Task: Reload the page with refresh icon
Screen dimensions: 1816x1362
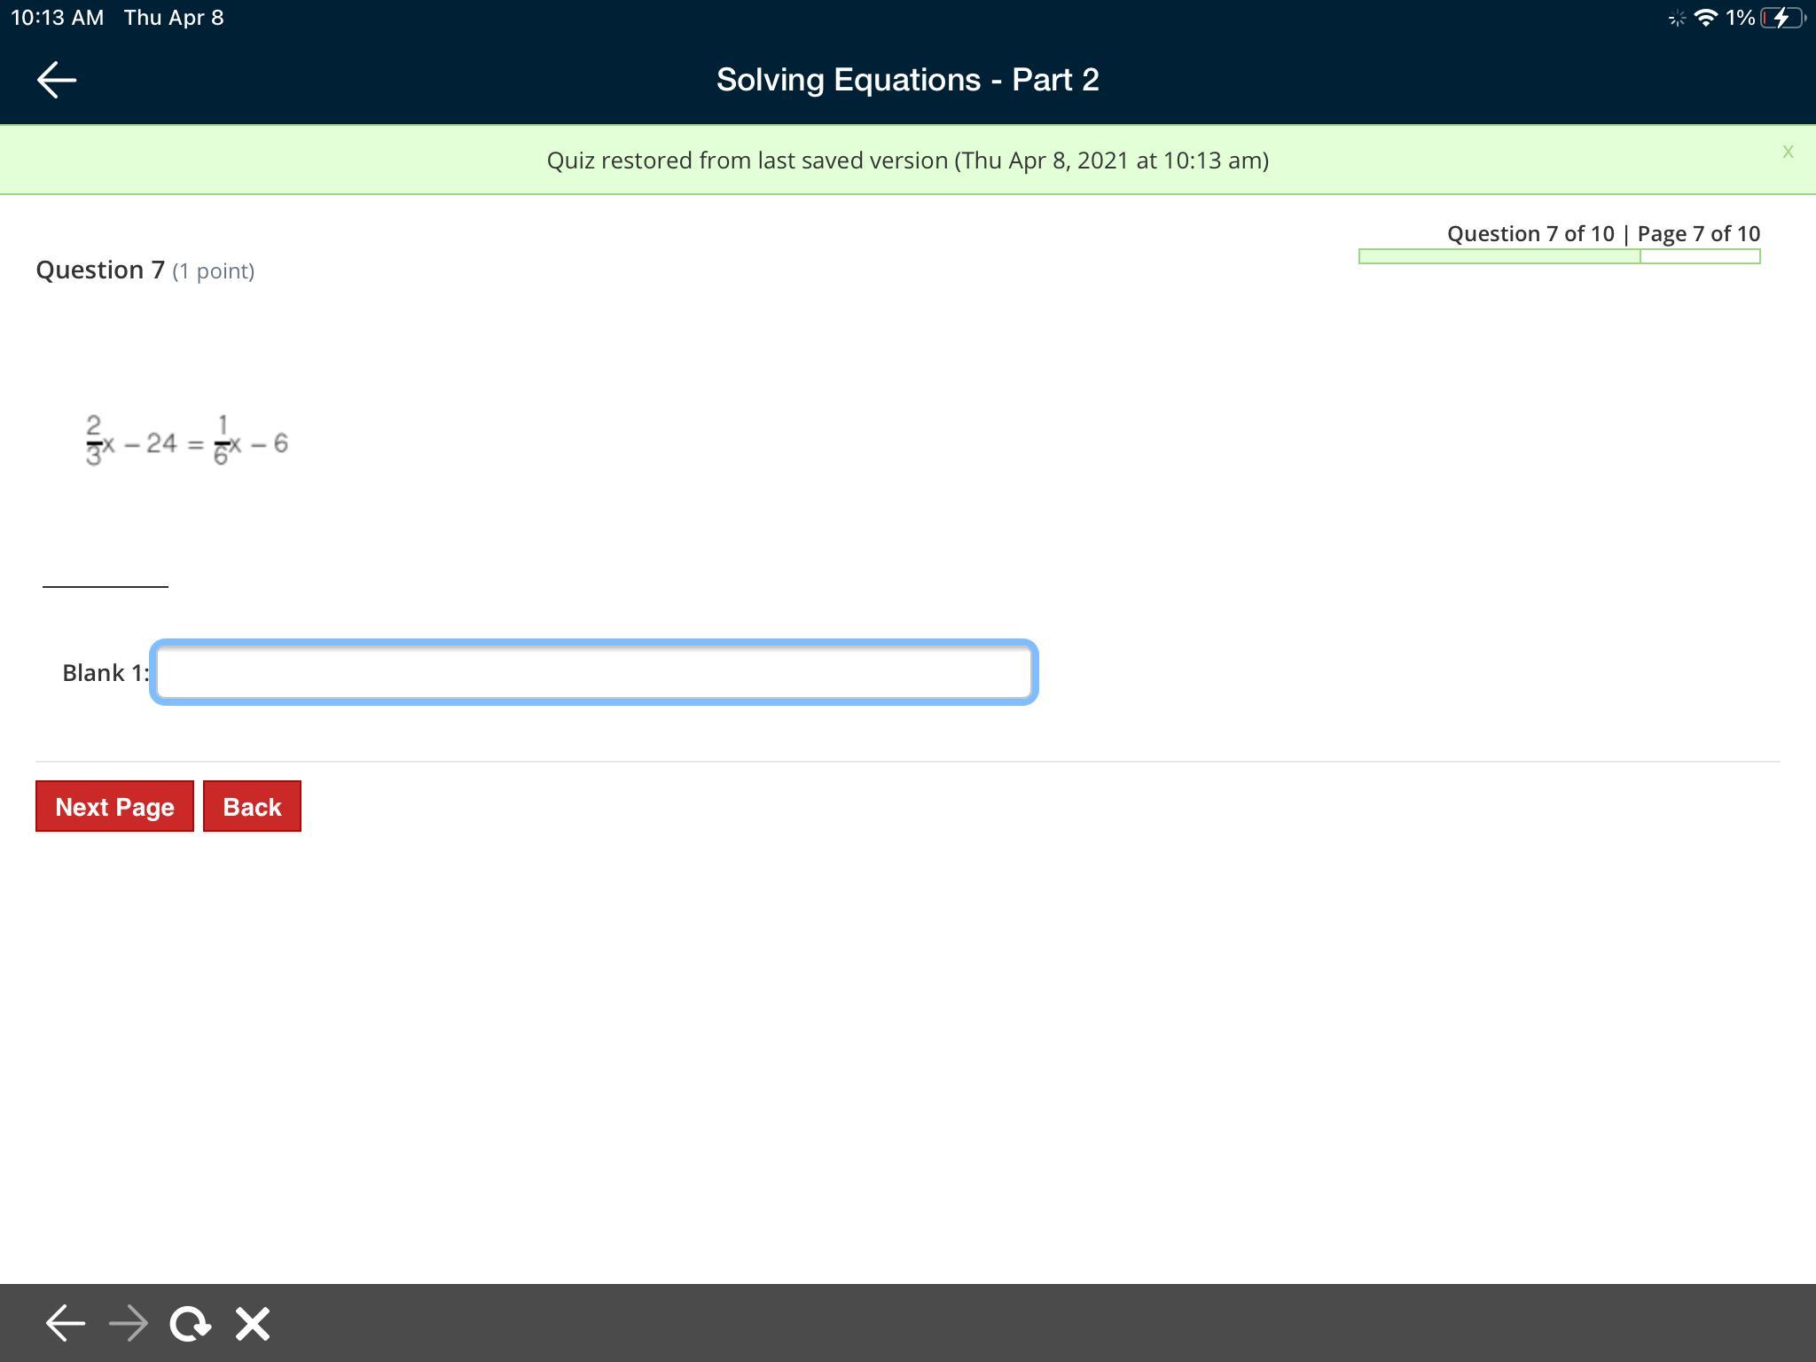Action: (190, 1323)
